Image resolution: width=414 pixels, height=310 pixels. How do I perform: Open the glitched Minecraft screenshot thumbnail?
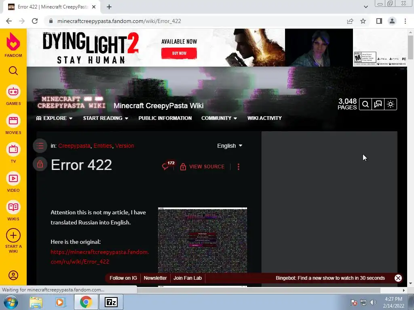(x=203, y=240)
